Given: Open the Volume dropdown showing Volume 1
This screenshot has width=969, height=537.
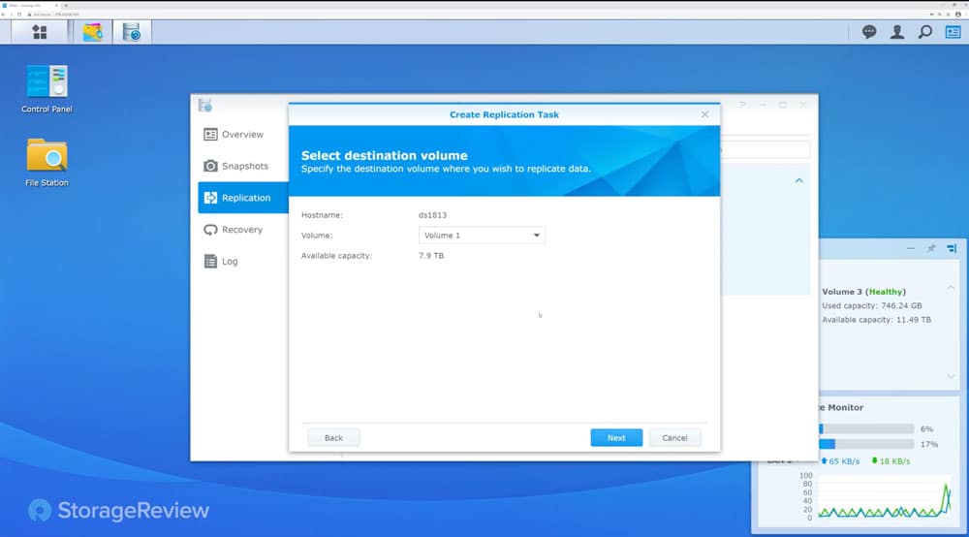Looking at the screenshot, I should pyautogui.click(x=482, y=236).
